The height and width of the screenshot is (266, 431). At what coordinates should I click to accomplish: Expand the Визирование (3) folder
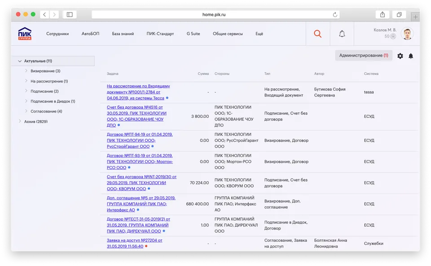click(26, 71)
